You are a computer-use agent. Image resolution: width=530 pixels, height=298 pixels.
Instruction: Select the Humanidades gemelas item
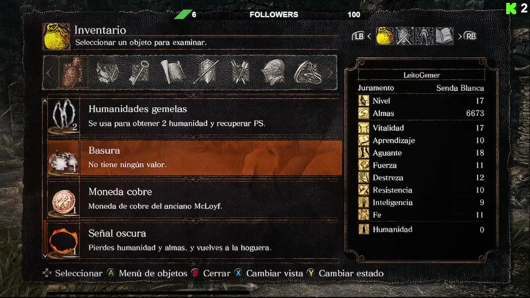[195, 116]
